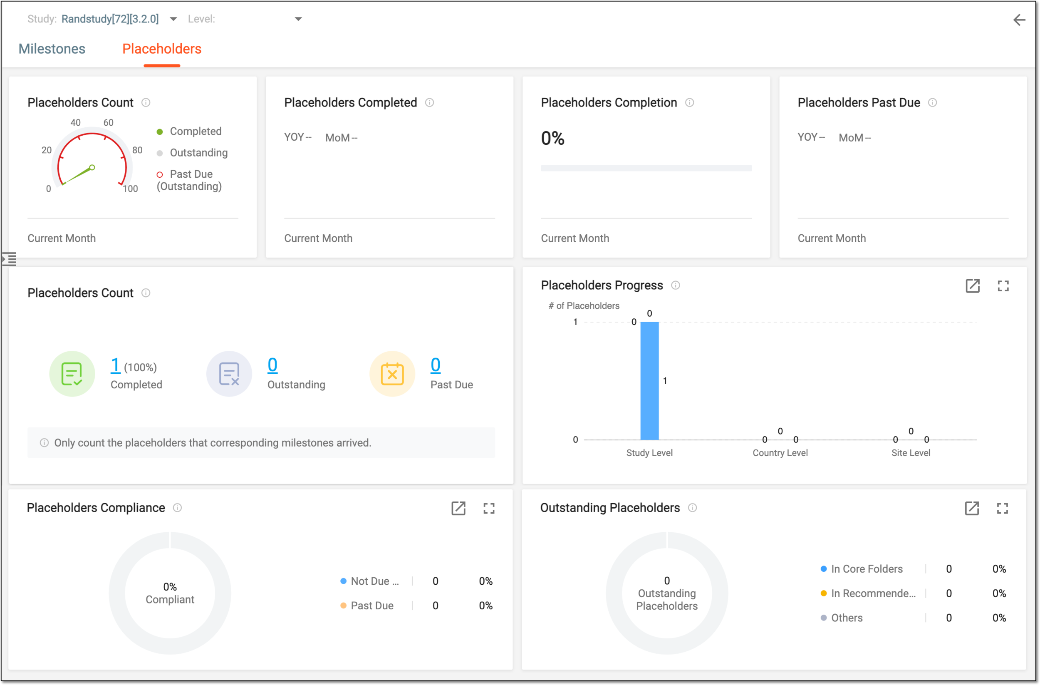Open the Level dropdown arrow
This screenshot has height=685, width=1040.
click(298, 19)
